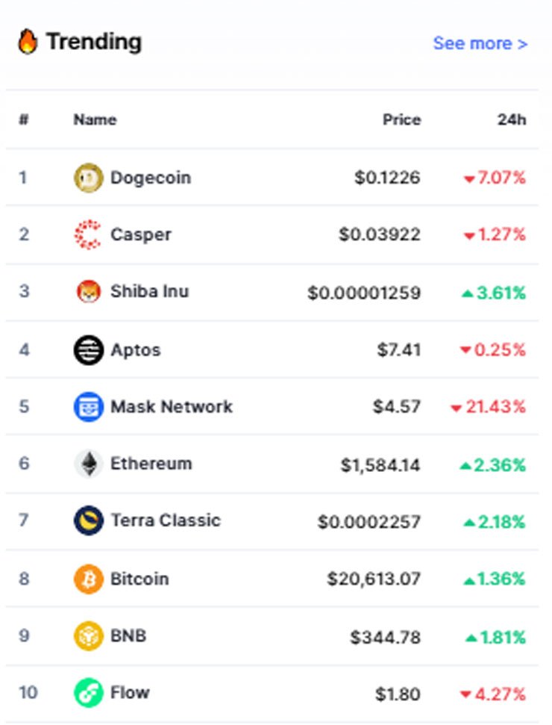This screenshot has height=725, width=552.
Task: Click the Ethereum diamond icon
Action: click(88, 464)
